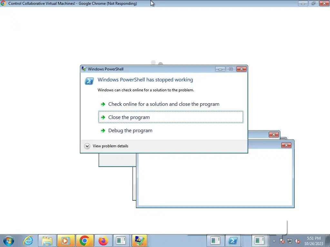
Task: Open the clock showing 5:51 PM
Action: (314, 241)
